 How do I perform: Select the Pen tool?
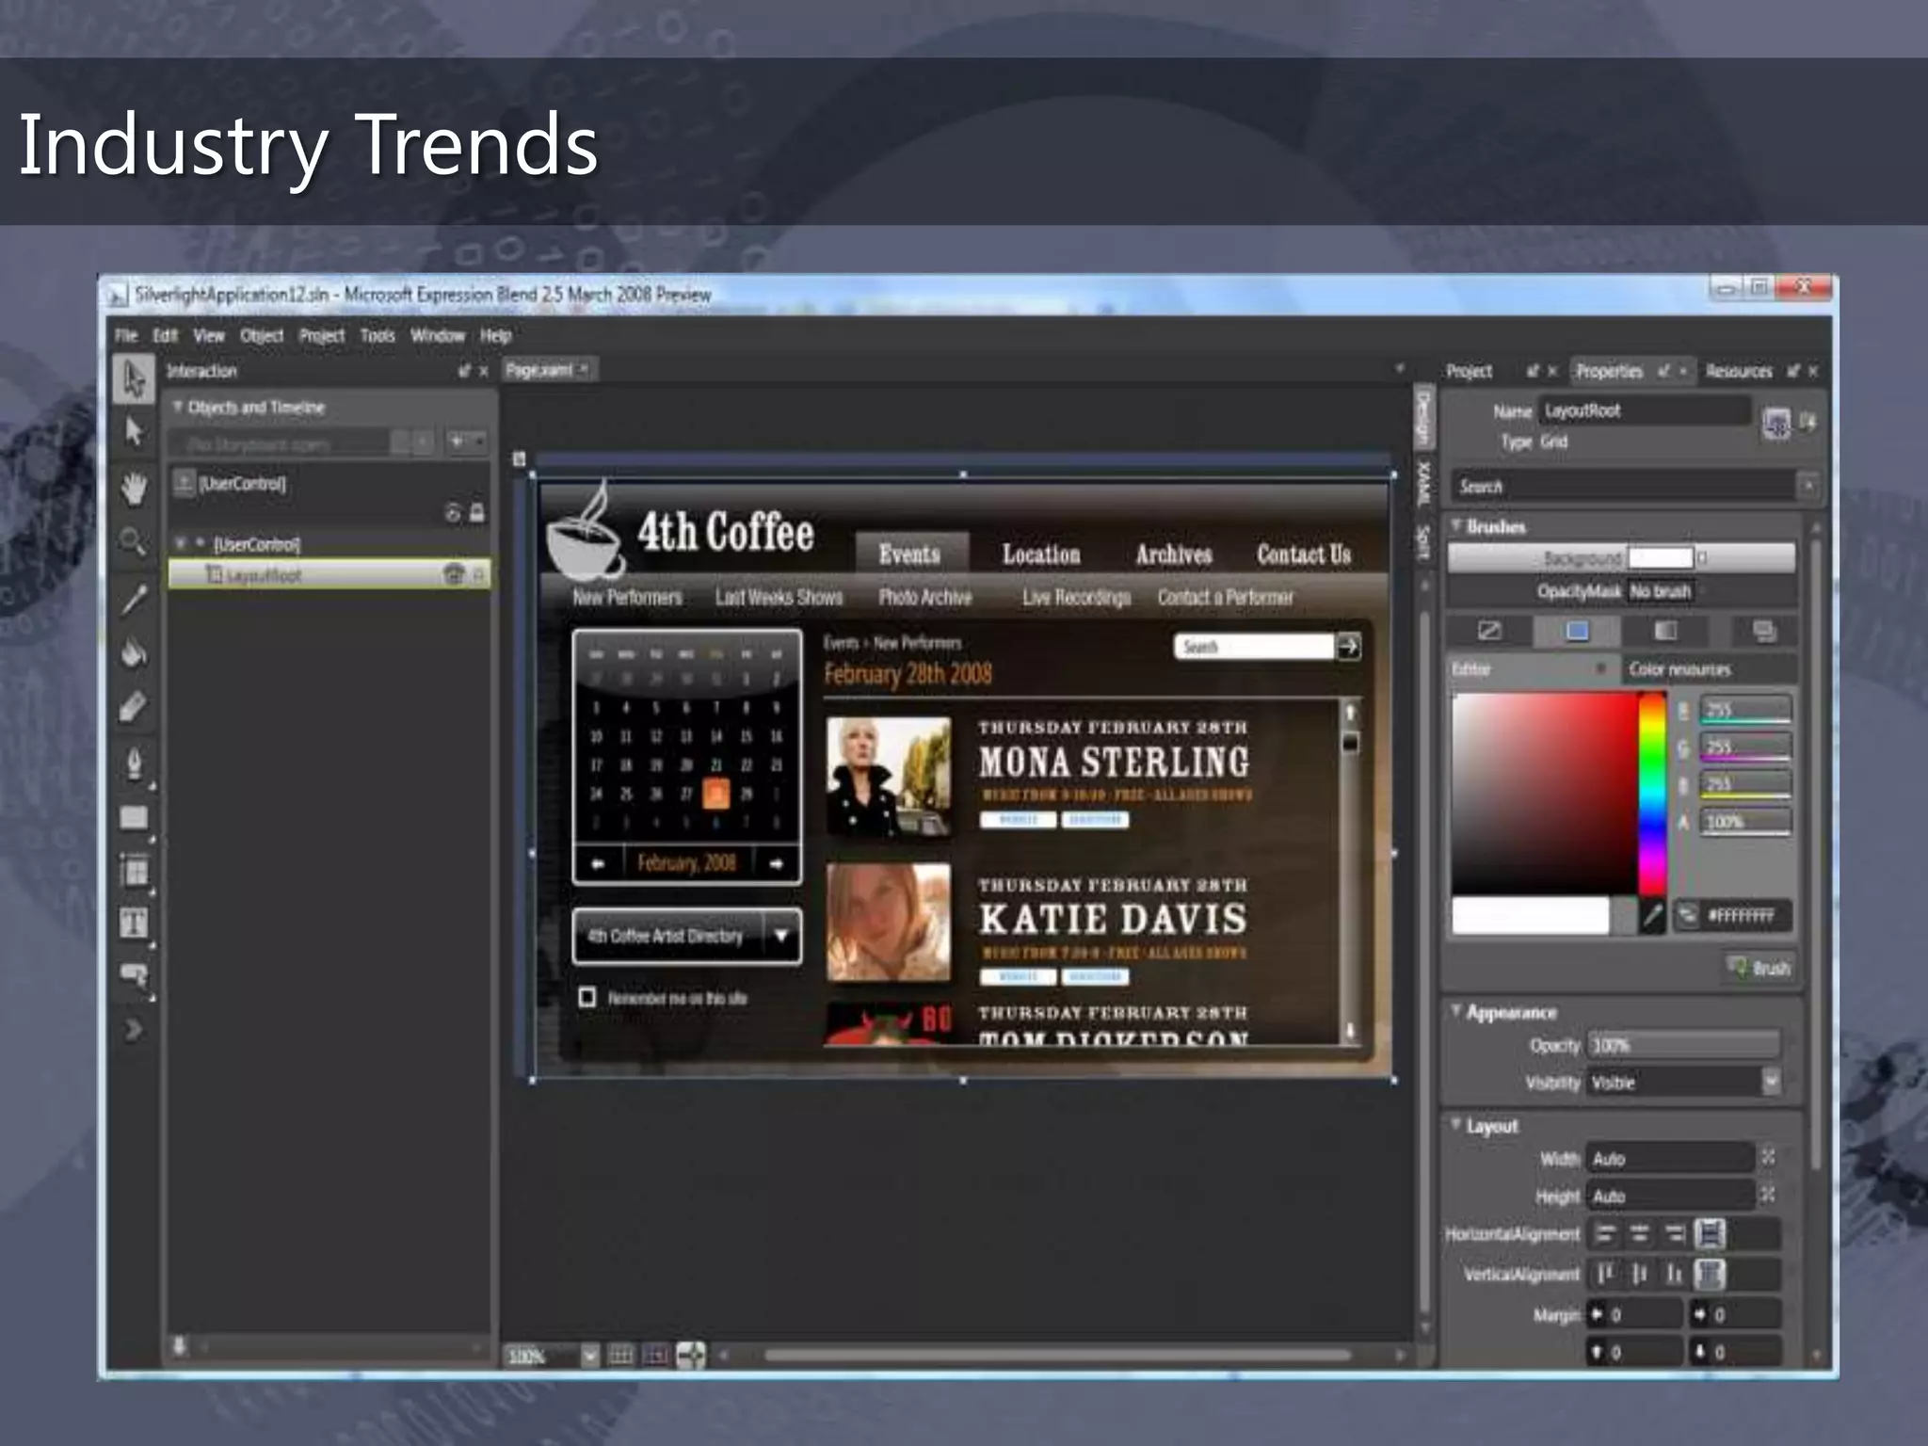(134, 763)
